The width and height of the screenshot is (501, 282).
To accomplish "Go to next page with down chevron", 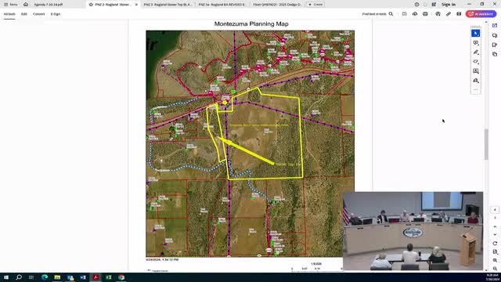I will pyautogui.click(x=495, y=235).
